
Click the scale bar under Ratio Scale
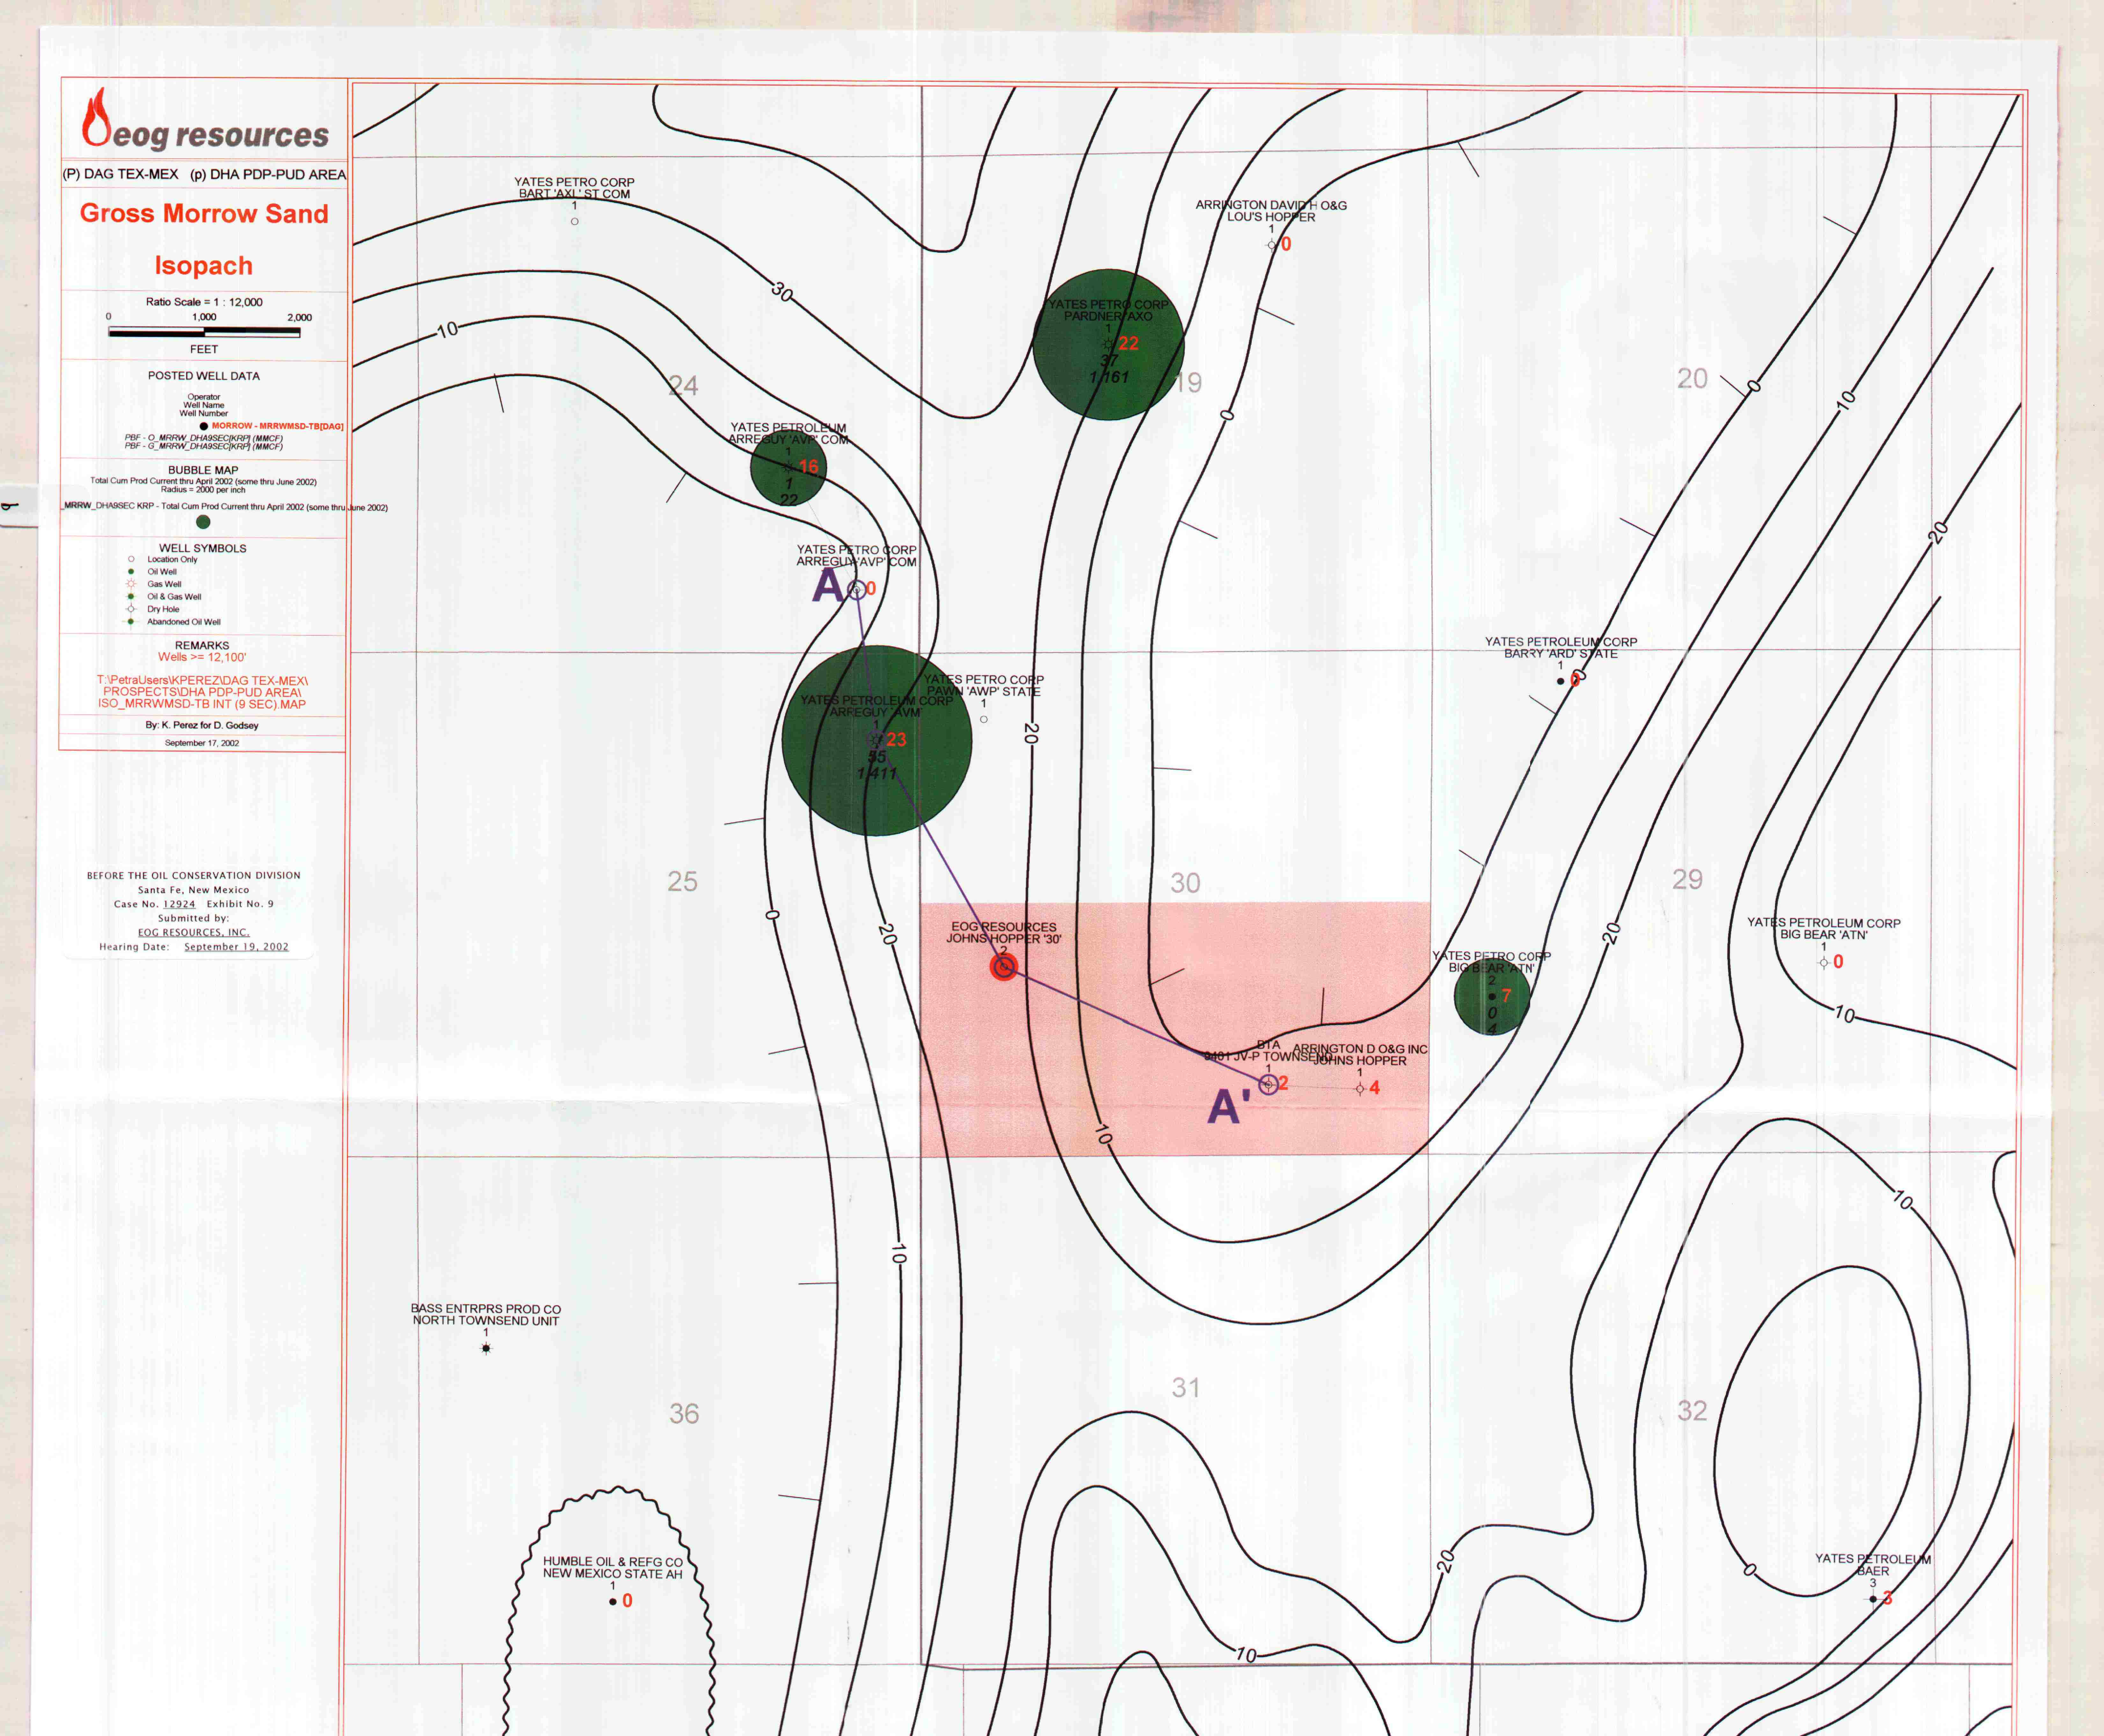[x=204, y=332]
